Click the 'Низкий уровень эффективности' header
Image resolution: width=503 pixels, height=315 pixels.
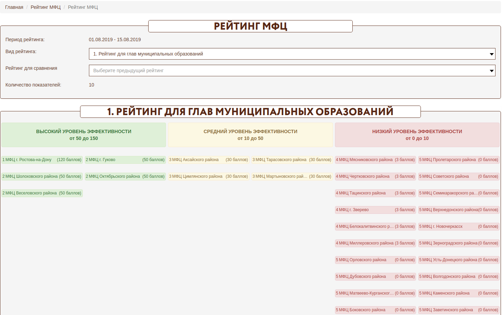tap(417, 135)
